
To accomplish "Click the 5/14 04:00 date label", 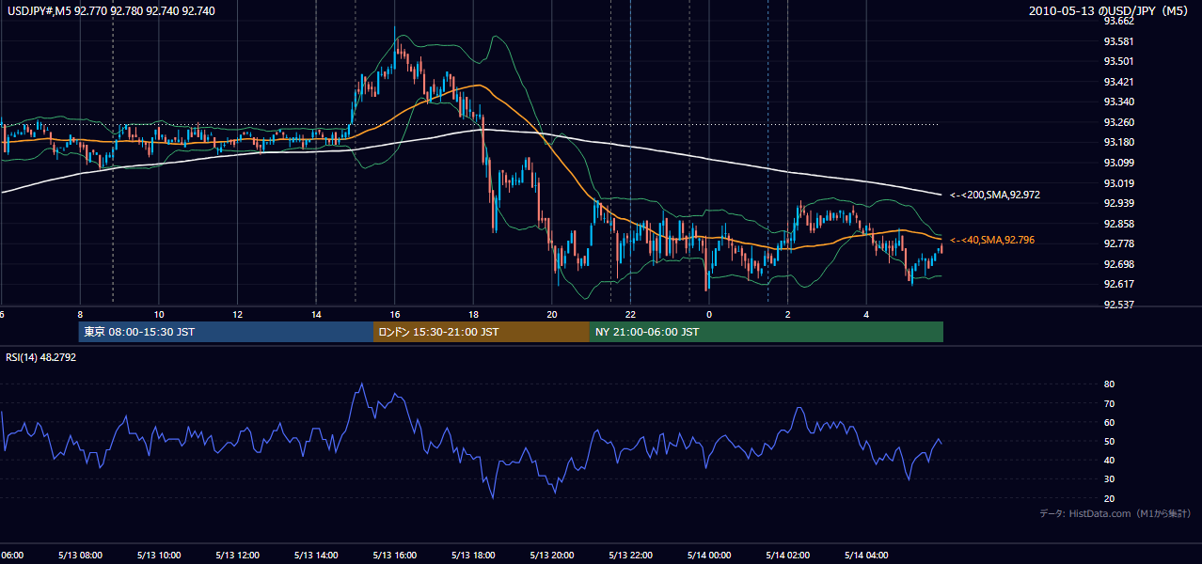I will click(866, 555).
